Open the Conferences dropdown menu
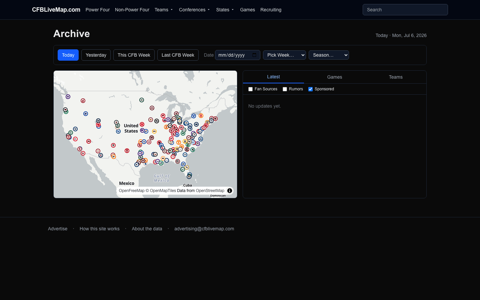The width and height of the screenshot is (480, 300). click(194, 10)
